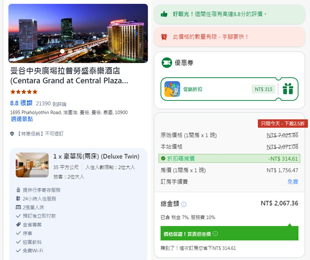Viewport: 310px width, 260px height.
Task: Click the hotel name title
Action: (x=69, y=76)
